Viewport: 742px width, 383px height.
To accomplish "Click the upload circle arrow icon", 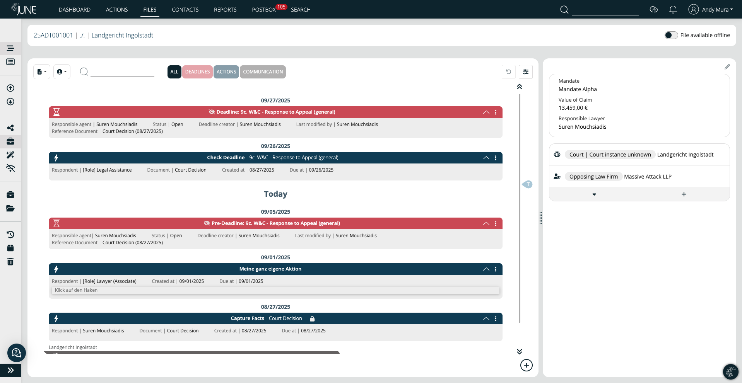I will pyautogui.click(x=10, y=88).
